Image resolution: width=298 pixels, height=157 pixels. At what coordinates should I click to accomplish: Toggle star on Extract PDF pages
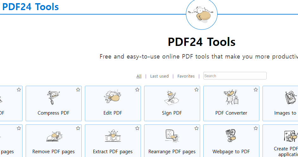click(137, 128)
